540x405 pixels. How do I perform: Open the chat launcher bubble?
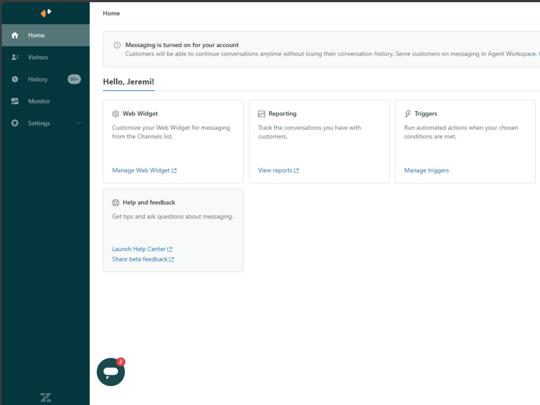click(111, 372)
